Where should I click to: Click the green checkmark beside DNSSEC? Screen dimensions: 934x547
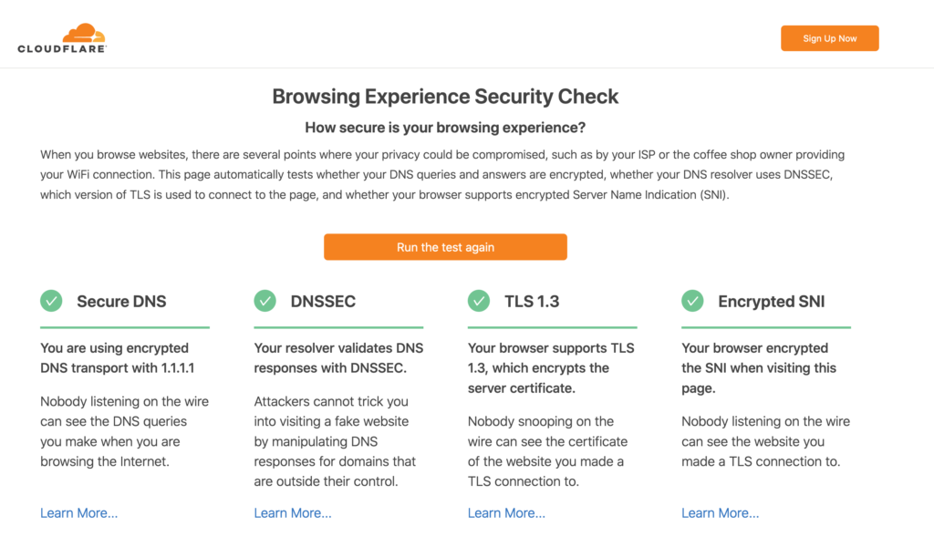265,301
